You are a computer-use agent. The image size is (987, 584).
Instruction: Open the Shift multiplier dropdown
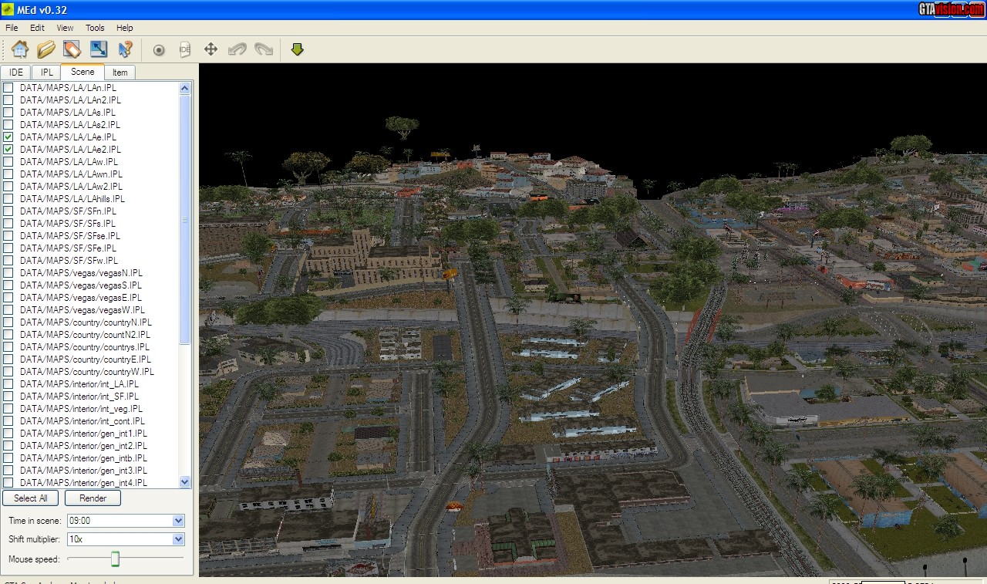pyautogui.click(x=179, y=539)
